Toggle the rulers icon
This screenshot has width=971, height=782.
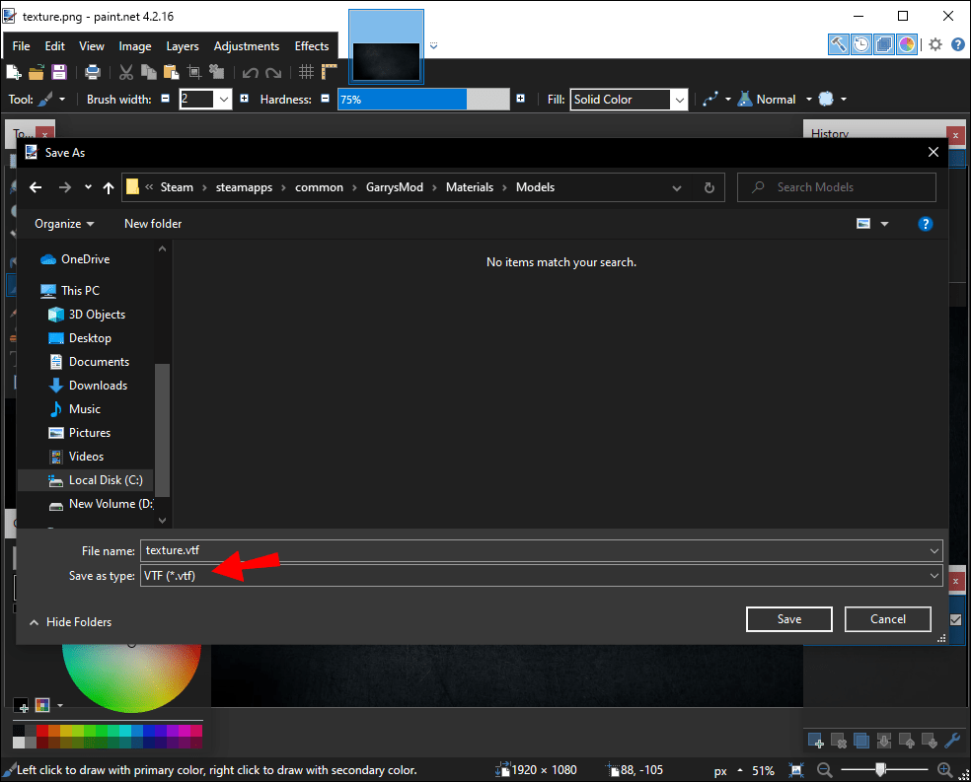[x=330, y=72]
